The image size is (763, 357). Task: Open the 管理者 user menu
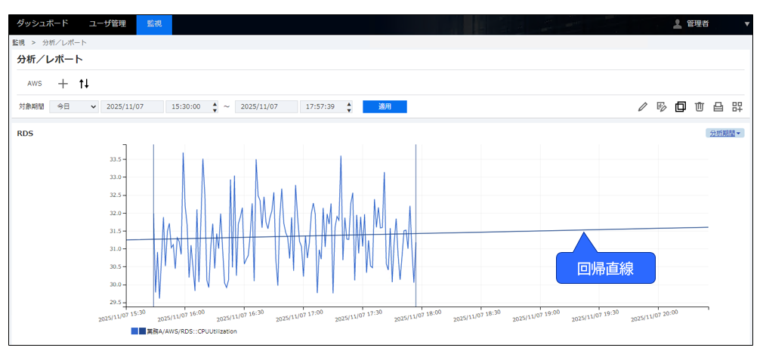click(710, 24)
